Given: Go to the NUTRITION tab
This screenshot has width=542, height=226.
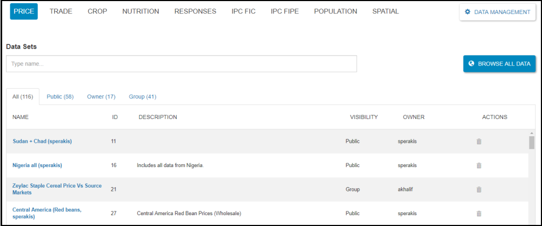Looking at the screenshot, I should 140,11.
